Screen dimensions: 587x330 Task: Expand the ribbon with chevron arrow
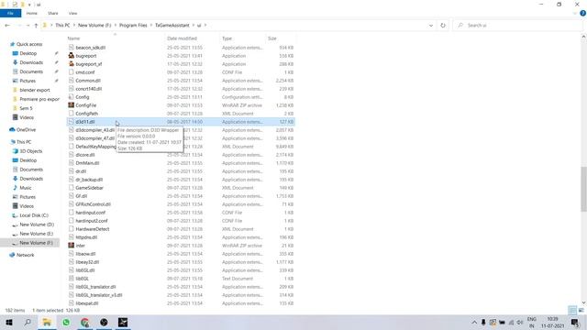click(x=575, y=13)
